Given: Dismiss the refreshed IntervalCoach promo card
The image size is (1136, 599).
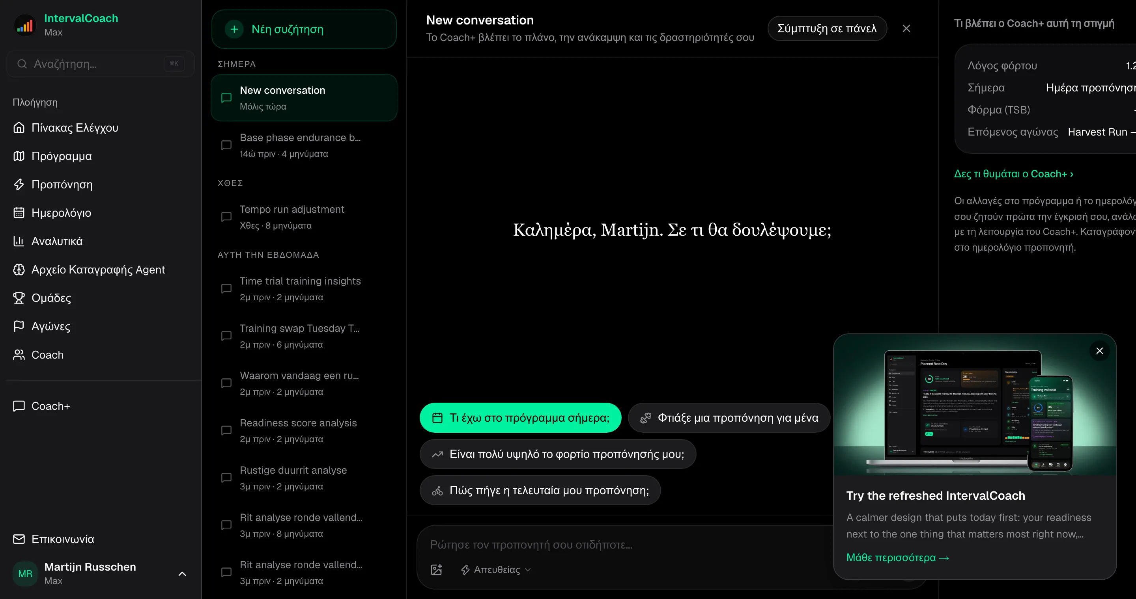Looking at the screenshot, I should [x=1099, y=351].
